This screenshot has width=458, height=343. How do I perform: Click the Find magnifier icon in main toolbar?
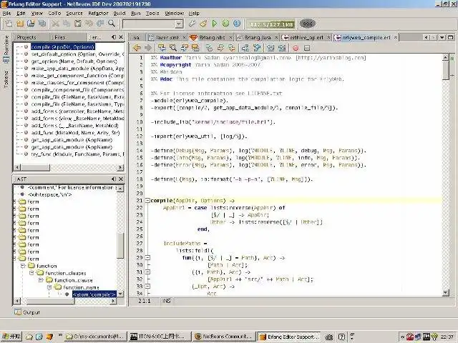112,24
